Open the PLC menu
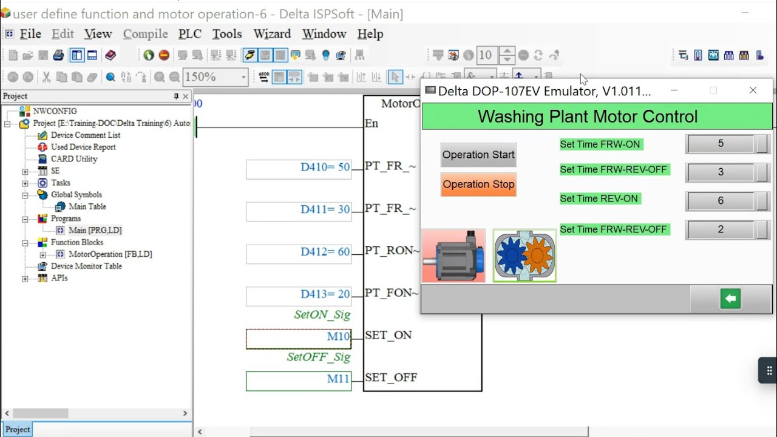This screenshot has width=777, height=437. coord(189,34)
